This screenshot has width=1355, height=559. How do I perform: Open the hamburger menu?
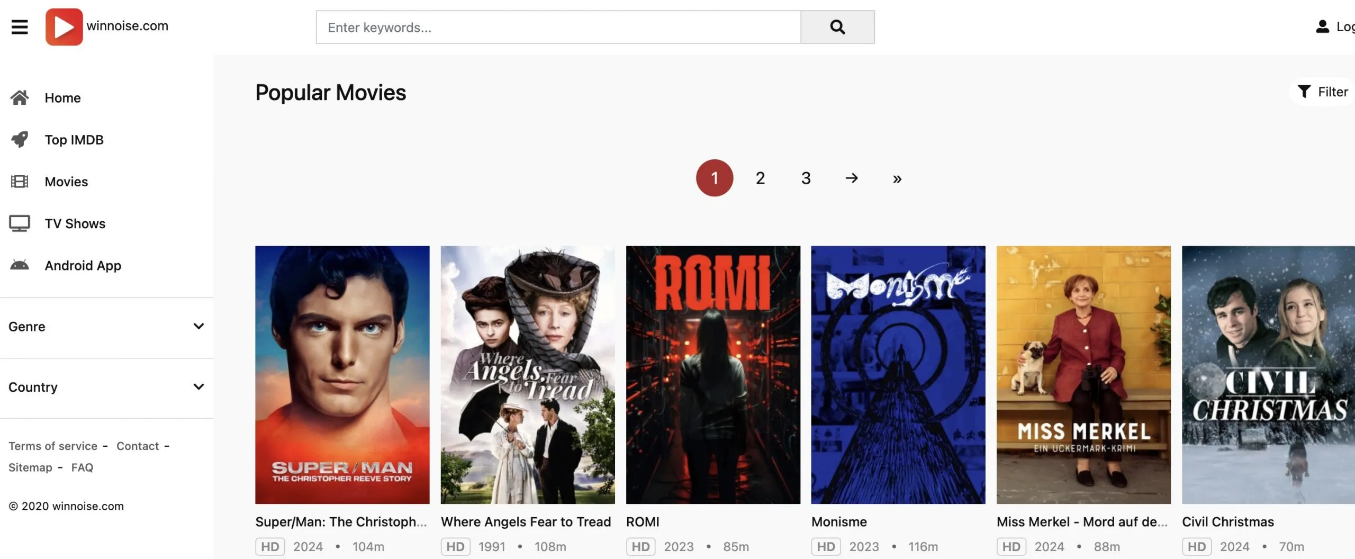click(x=20, y=26)
